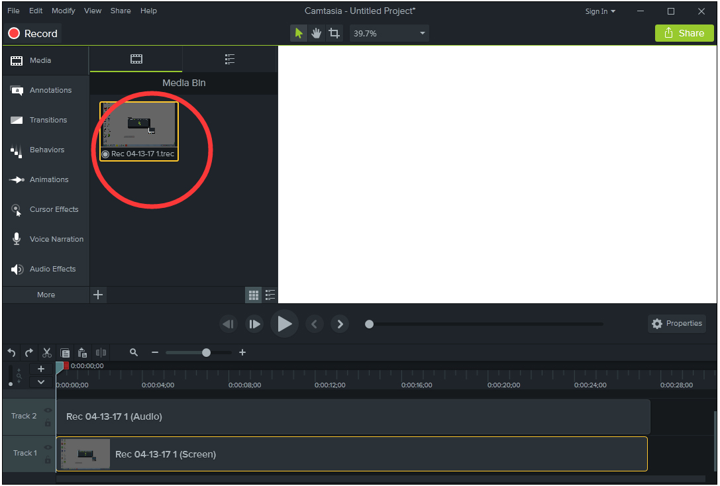This screenshot has width=720, height=486.
Task: Open the View menu
Action: [92, 11]
